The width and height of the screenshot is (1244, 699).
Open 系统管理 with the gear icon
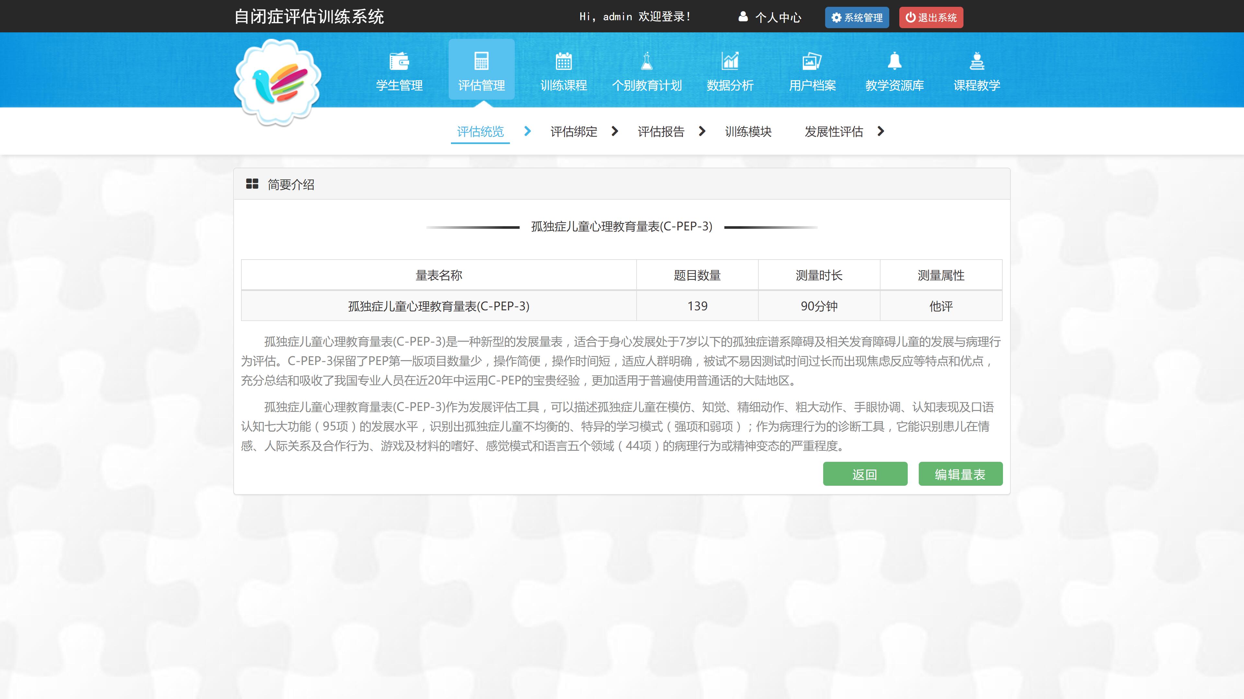pyautogui.click(x=856, y=17)
